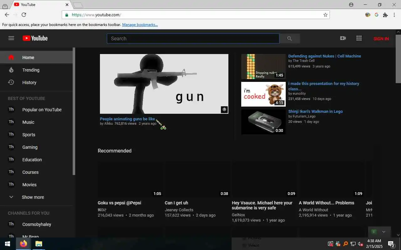Open the create video camera icon
The width and height of the screenshot is (401, 250).
pos(343,38)
